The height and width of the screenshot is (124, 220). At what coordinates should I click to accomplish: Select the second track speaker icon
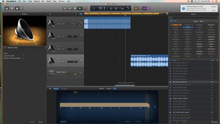[x=52, y=35]
